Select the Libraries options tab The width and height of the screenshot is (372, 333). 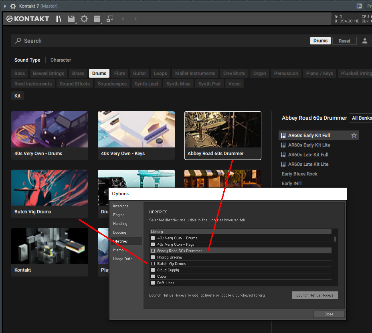pos(127,241)
